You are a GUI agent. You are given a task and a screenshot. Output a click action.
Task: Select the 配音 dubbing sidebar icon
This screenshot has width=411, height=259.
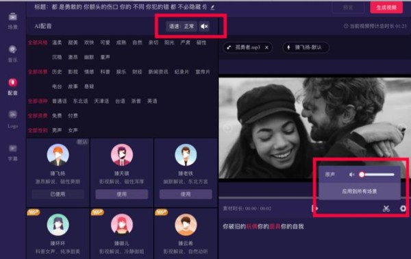coord(12,83)
